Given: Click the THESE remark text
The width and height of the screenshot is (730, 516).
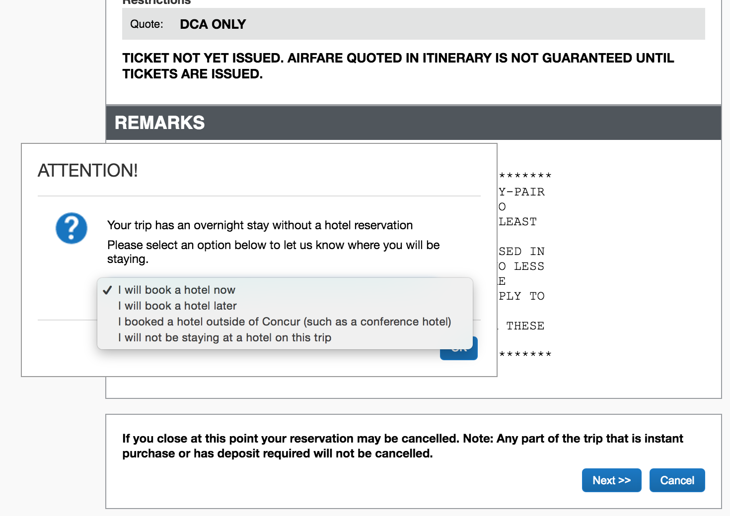Looking at the screenshot, I should (x=525, y=326).
